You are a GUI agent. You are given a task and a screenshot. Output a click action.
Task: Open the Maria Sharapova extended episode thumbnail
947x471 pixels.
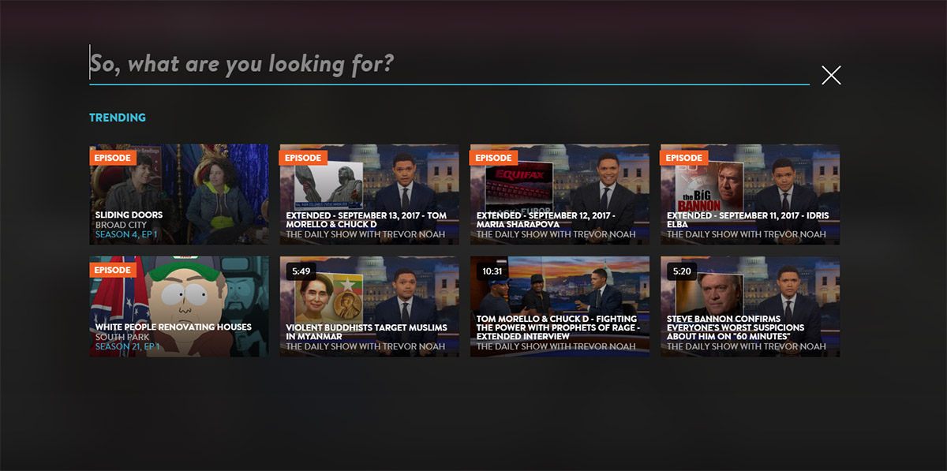(x=560, y=193)
